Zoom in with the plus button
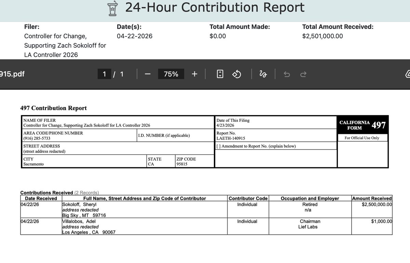 click(194, 74)
